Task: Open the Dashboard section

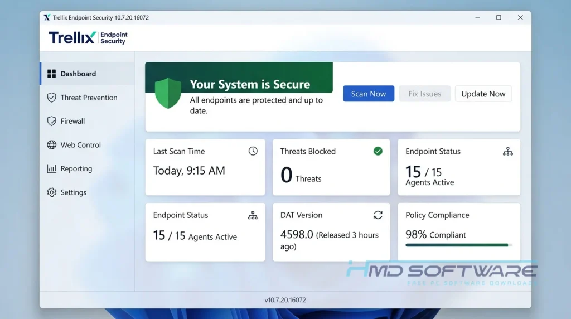Action: pos(88,74)
